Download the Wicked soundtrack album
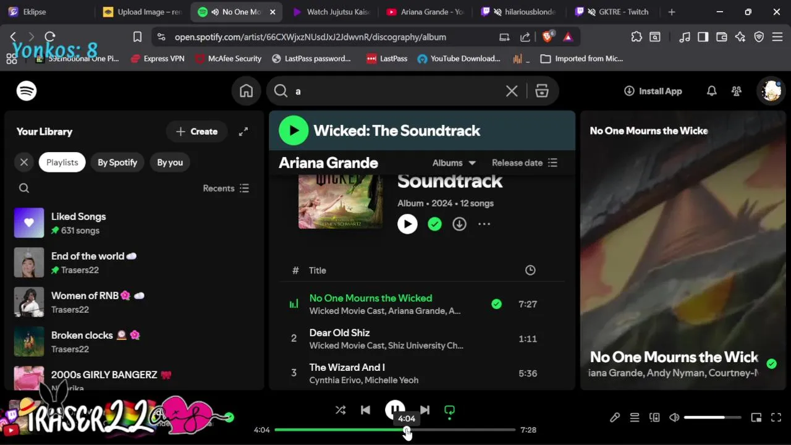 pos(459,224)
